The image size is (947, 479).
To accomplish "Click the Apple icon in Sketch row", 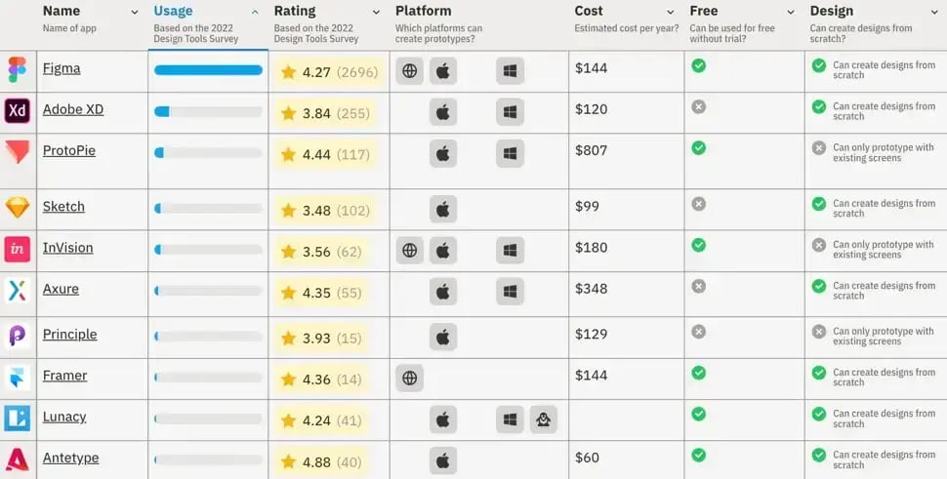I will 443,210.
